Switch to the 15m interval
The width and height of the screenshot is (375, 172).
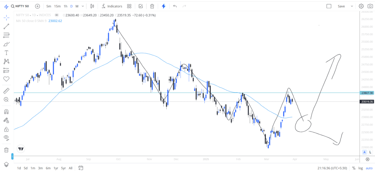pyautogui.click(x=57, y=6)
